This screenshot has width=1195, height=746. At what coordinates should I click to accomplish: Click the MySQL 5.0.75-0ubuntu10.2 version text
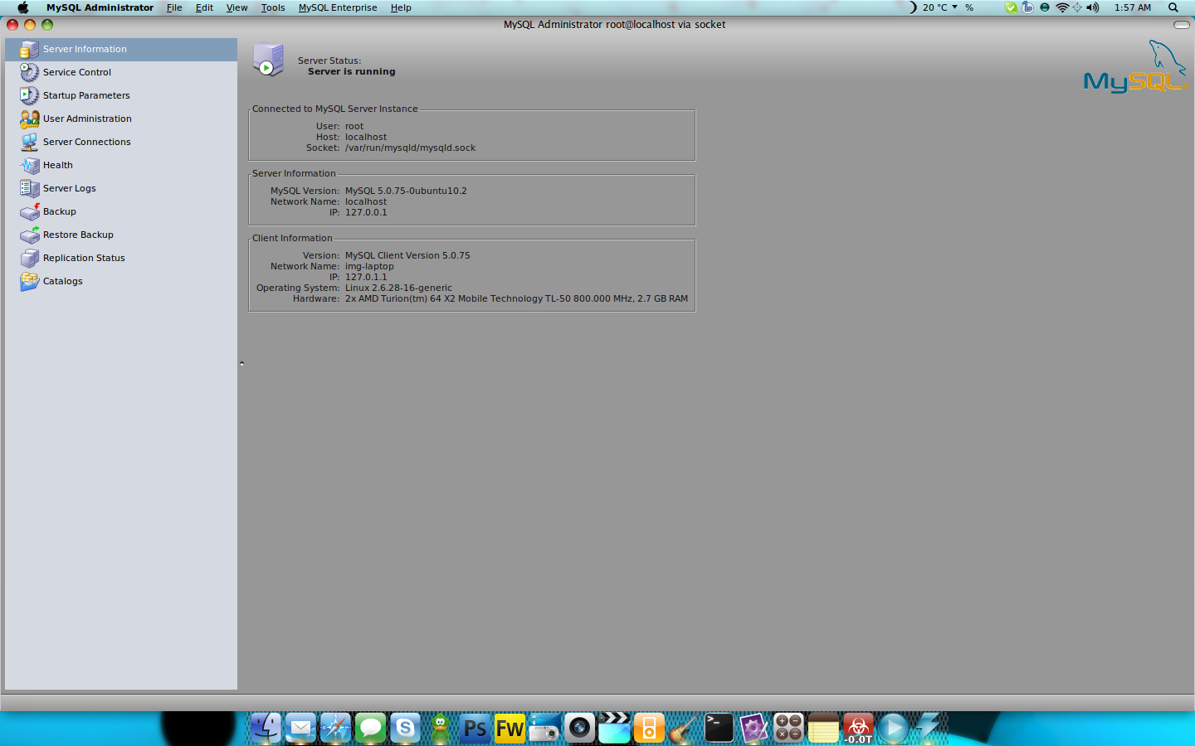pos(406,191)
